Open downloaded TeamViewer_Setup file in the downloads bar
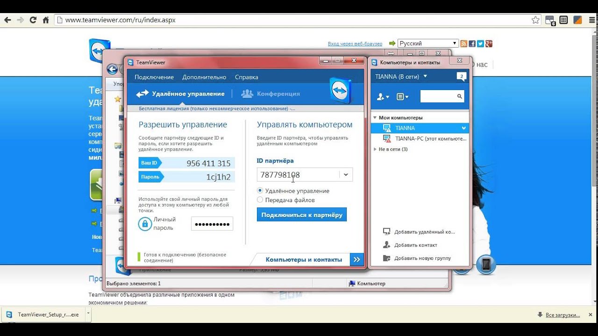The width and height of the screenshot is (598, 336). [x=43, y=315]
